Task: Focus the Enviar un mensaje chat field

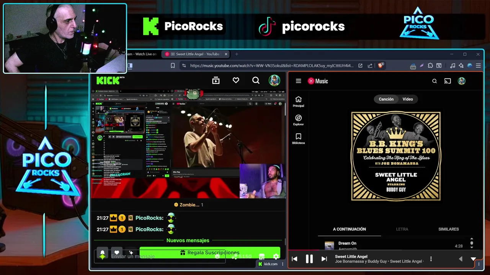Action: coord(160,257)
